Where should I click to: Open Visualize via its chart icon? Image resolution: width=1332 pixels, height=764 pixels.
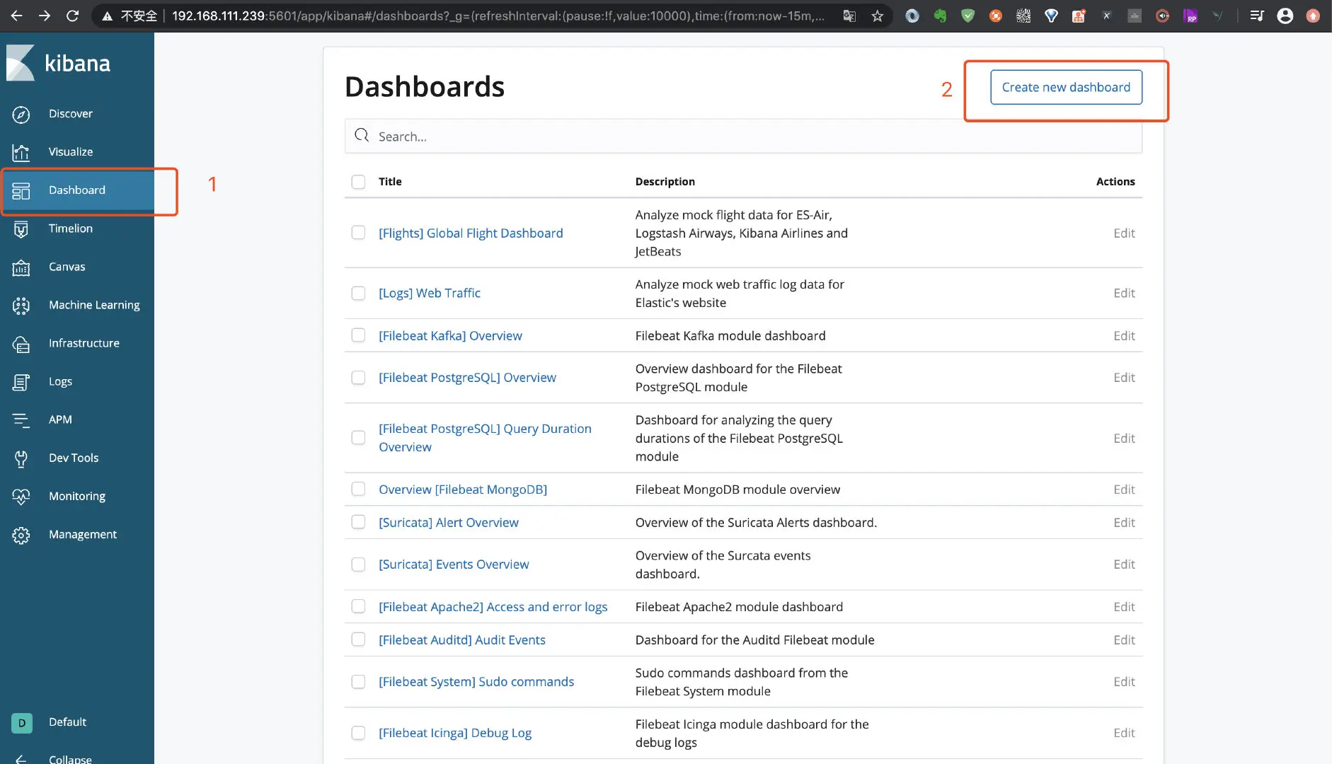tap(21, 153)
